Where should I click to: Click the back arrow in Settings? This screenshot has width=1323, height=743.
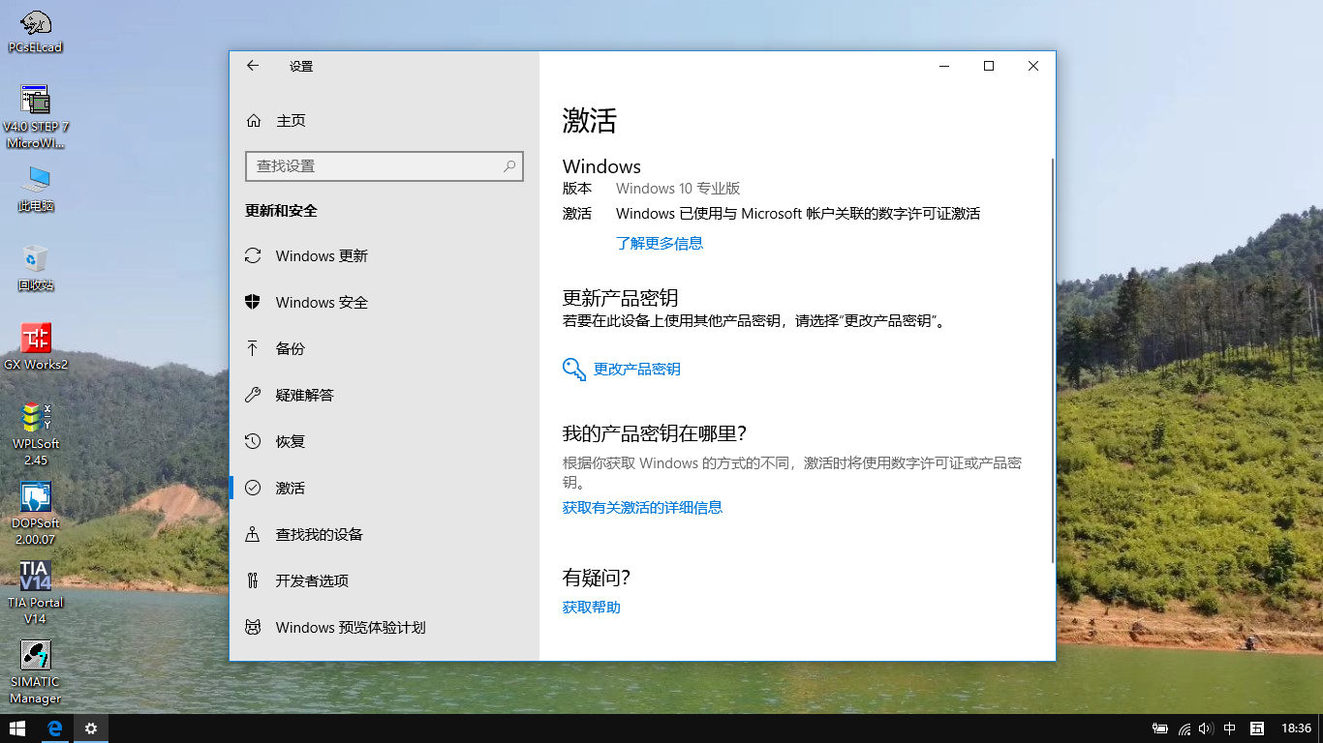253,66
